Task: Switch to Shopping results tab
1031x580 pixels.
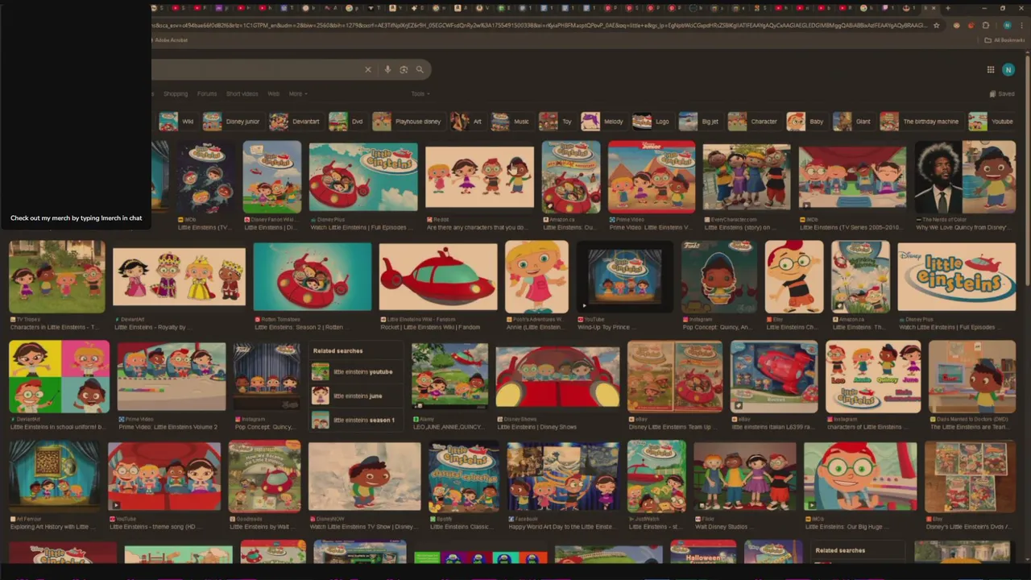Action: 175,94
